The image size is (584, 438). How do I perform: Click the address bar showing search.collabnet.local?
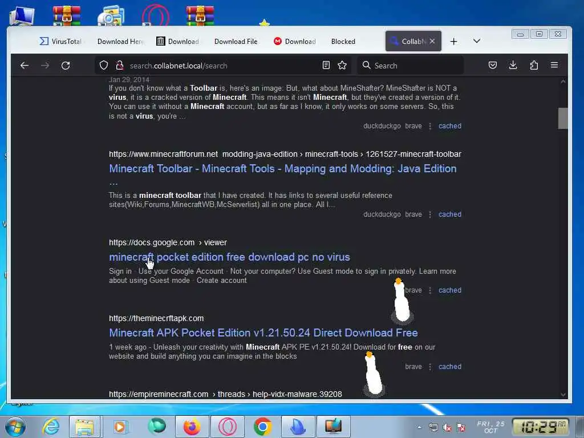[x=224, y=66]
